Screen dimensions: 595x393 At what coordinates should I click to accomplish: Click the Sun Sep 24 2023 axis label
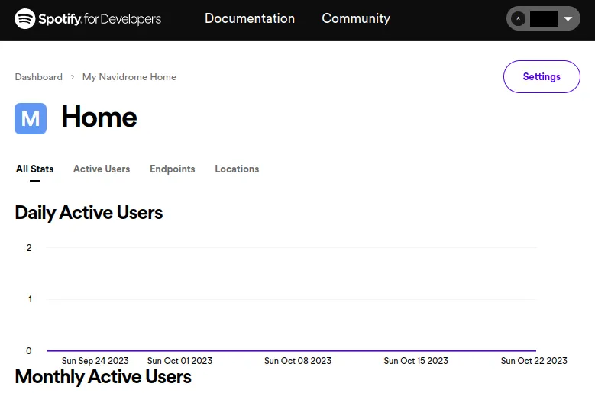pos(95,361)
